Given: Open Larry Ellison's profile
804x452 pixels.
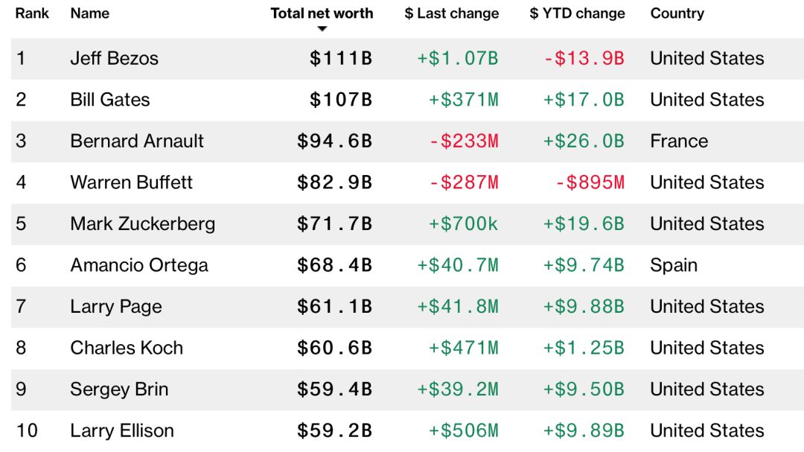Looking at the screenshot, I should tap(122, 430).
